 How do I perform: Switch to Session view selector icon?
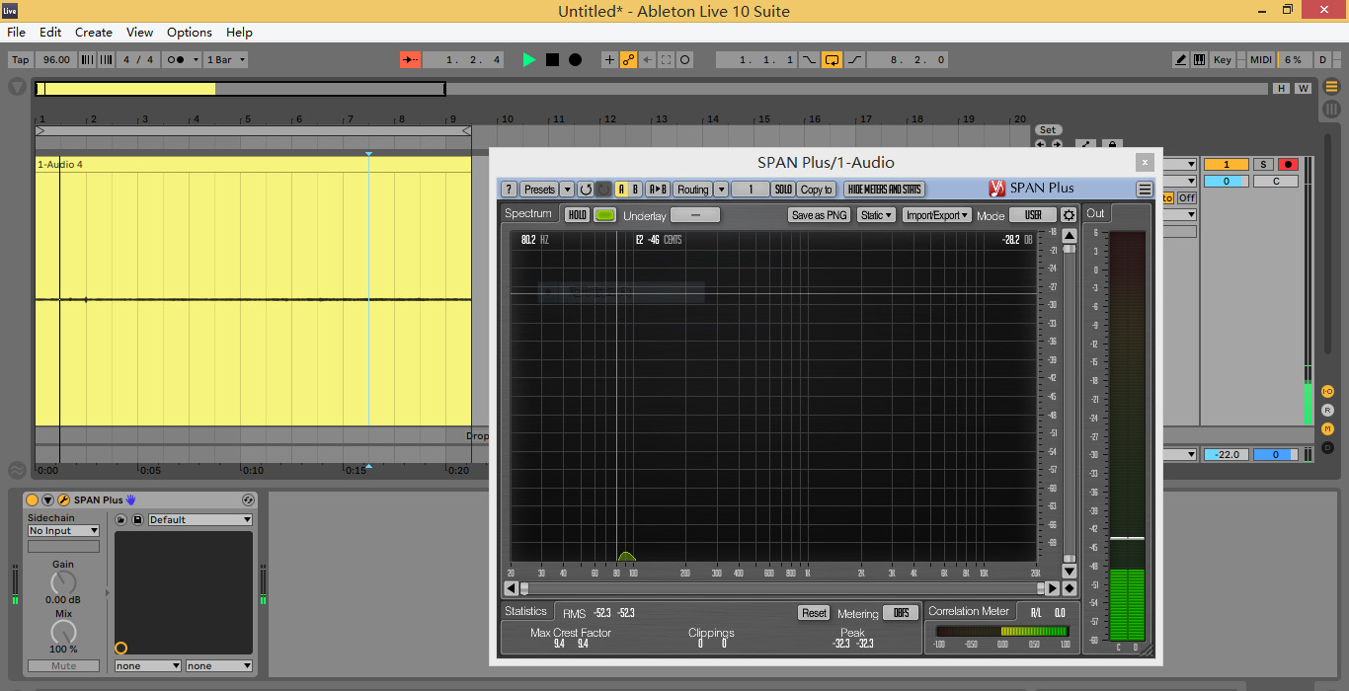click(1331, 109)
